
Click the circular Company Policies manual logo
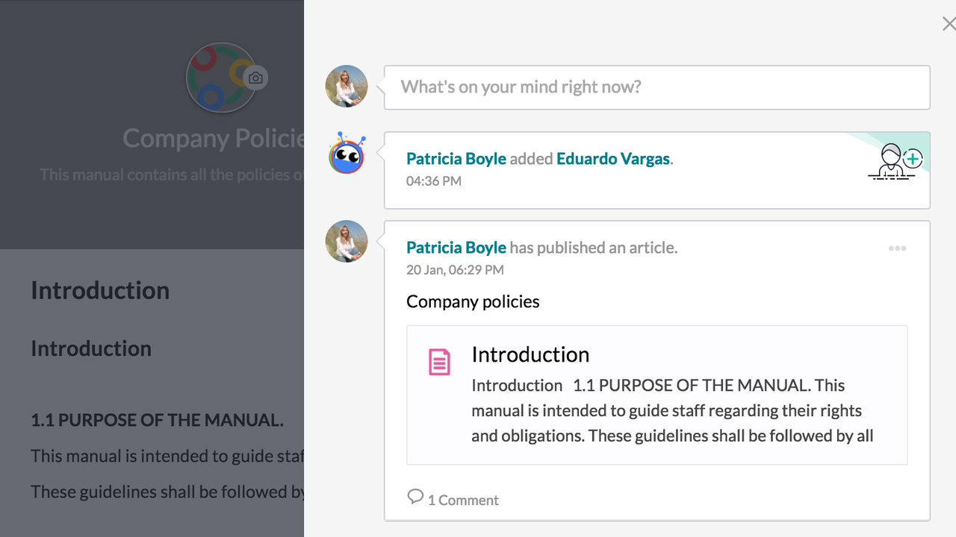[218, 78]
